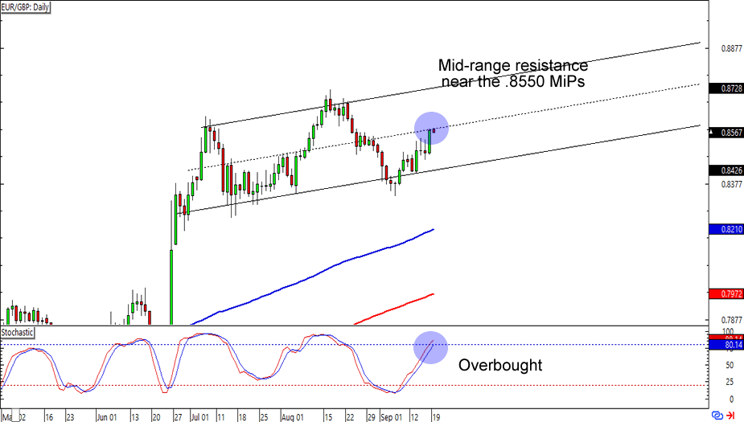Select the blue 0.8210 moving average label
The height and width of the screenshot is (422, 744).
(x=726, y=230)
